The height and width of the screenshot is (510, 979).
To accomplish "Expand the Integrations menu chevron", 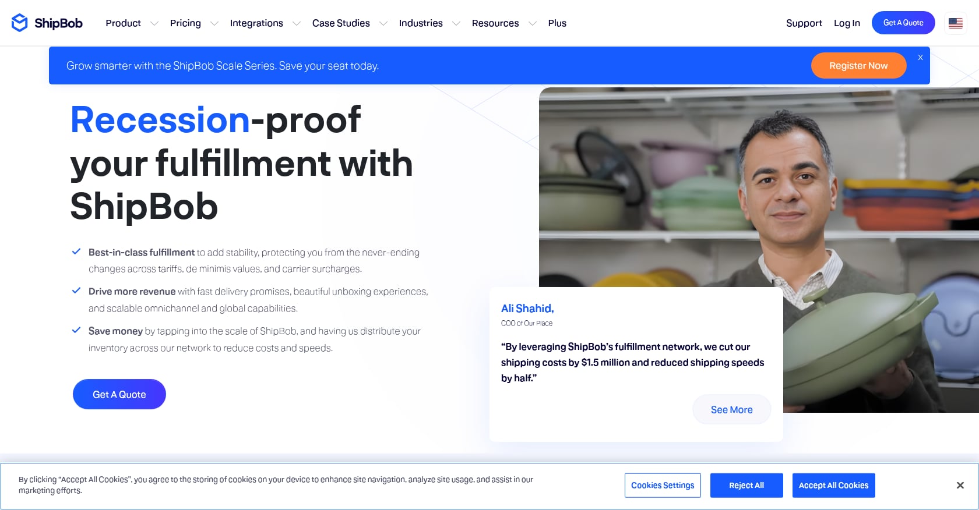I will tap(297, 23).
